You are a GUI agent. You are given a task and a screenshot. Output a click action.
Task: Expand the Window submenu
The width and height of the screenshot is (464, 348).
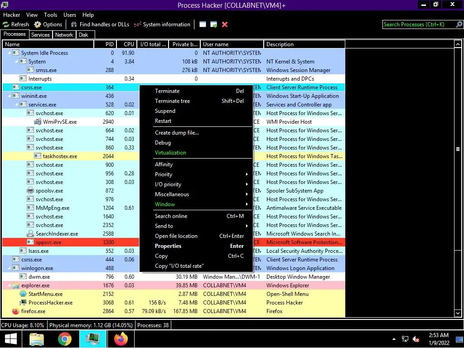point(196,204)
